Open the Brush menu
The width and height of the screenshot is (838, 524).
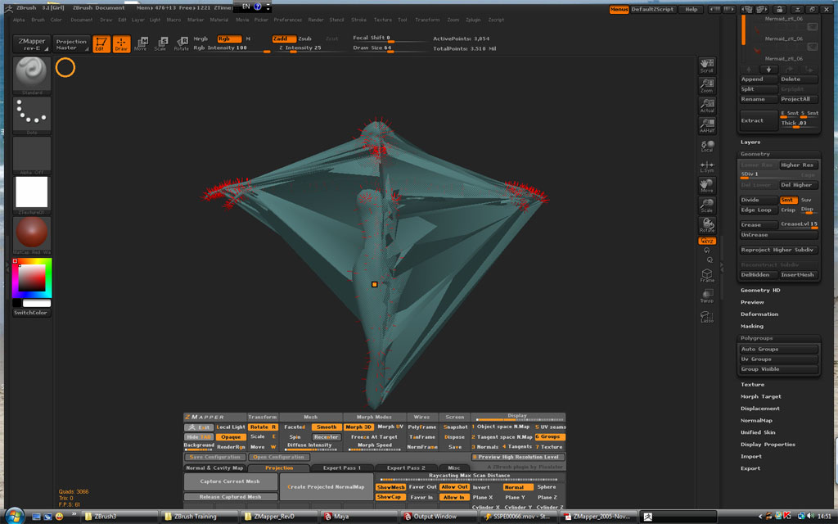(38, 20)
